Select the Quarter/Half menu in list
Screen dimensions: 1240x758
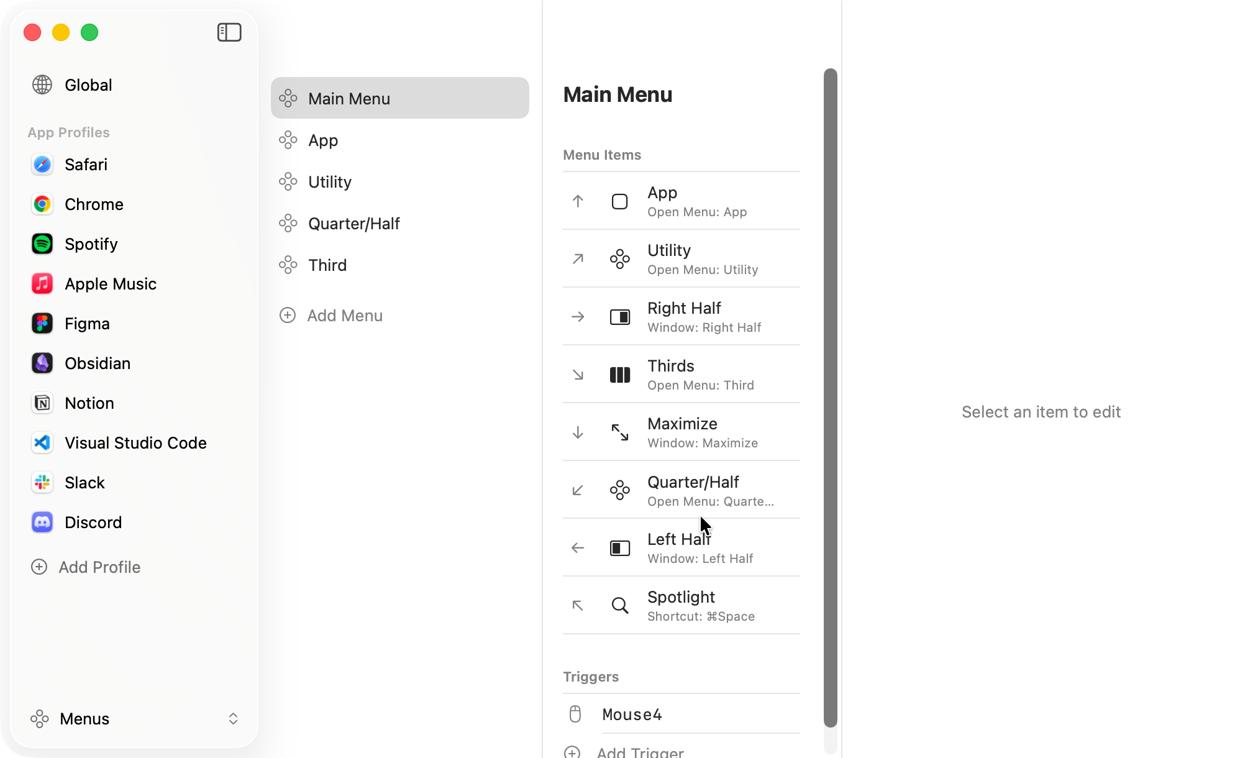click(x=353, y=224)
